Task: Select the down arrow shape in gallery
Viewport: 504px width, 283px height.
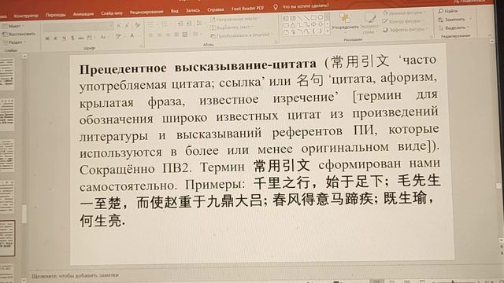Action: click(321, 24)
